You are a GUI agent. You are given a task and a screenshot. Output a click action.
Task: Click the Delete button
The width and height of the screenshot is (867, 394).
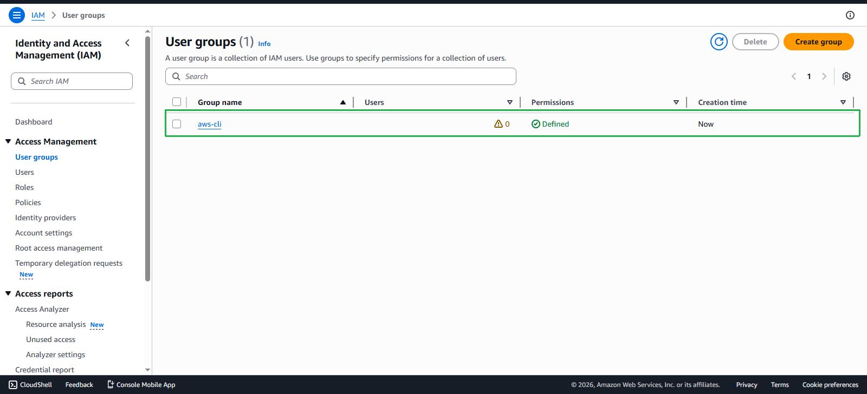(x=755, y=42)
